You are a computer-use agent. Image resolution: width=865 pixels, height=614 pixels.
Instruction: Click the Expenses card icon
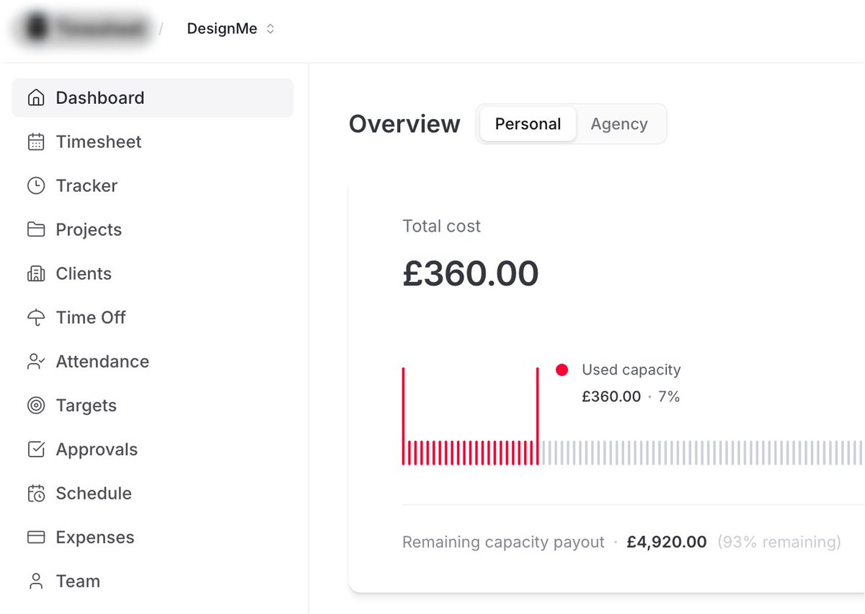pos(36,538)
